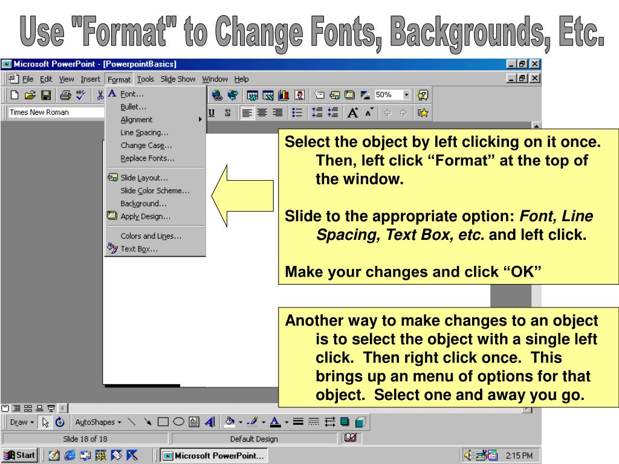619x464 pixels.
Task: Toggle left text alignment
Action: pos(247,113)
